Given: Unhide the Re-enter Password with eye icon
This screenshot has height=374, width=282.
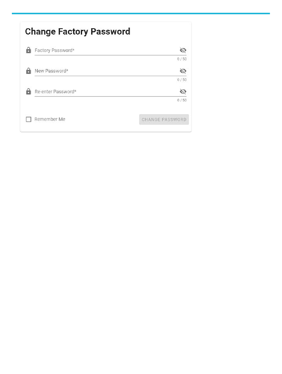Looking at the screenshot, I should [x=183, y=91].
